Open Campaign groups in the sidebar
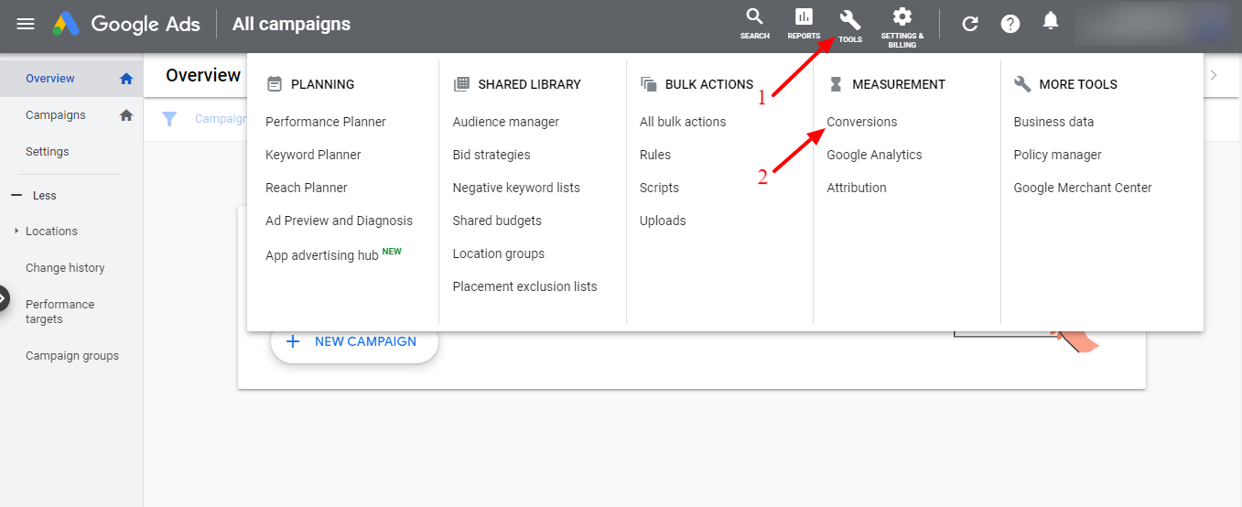 point(72,356)
